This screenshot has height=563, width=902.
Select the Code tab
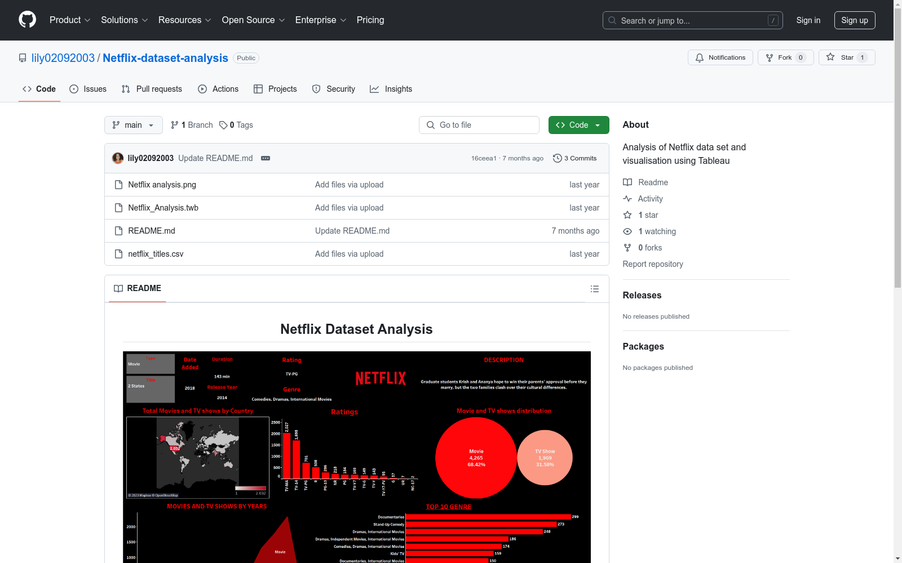point(39,89)
